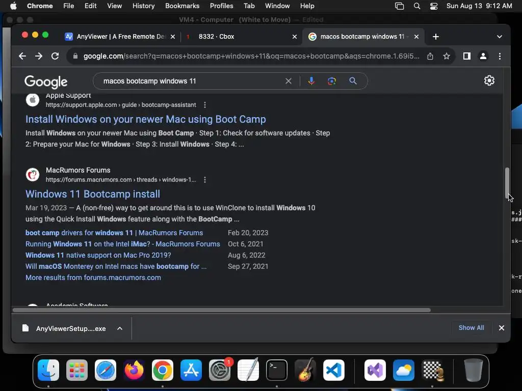
Task: Open the Window menu
Action: [277, 6]
